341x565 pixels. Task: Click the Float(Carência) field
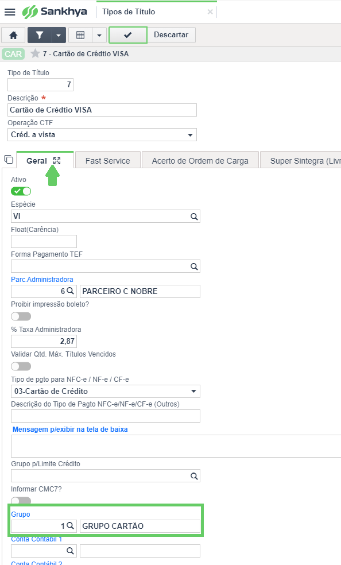coord(44,241)
